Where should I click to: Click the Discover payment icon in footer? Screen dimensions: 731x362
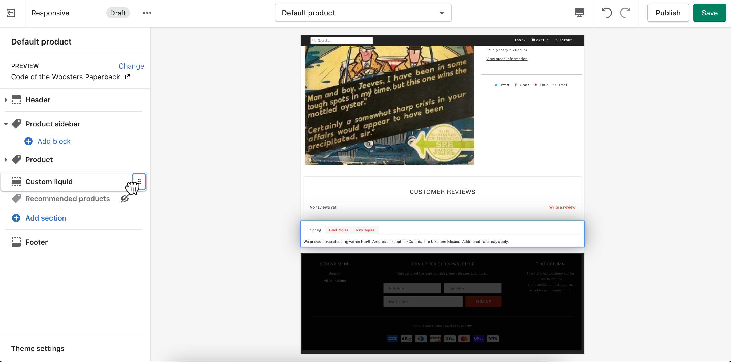click(435, 338)
